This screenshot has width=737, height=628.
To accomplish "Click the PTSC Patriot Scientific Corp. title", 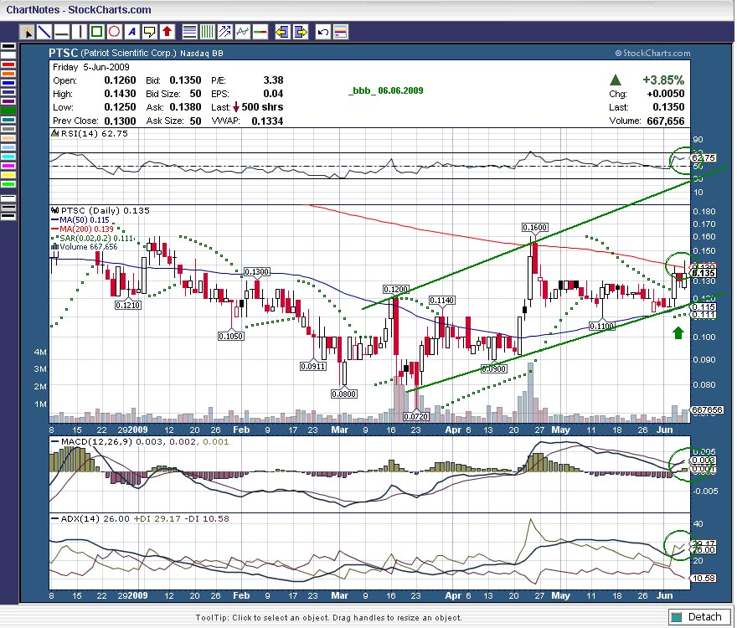I will tap(137, 53).
